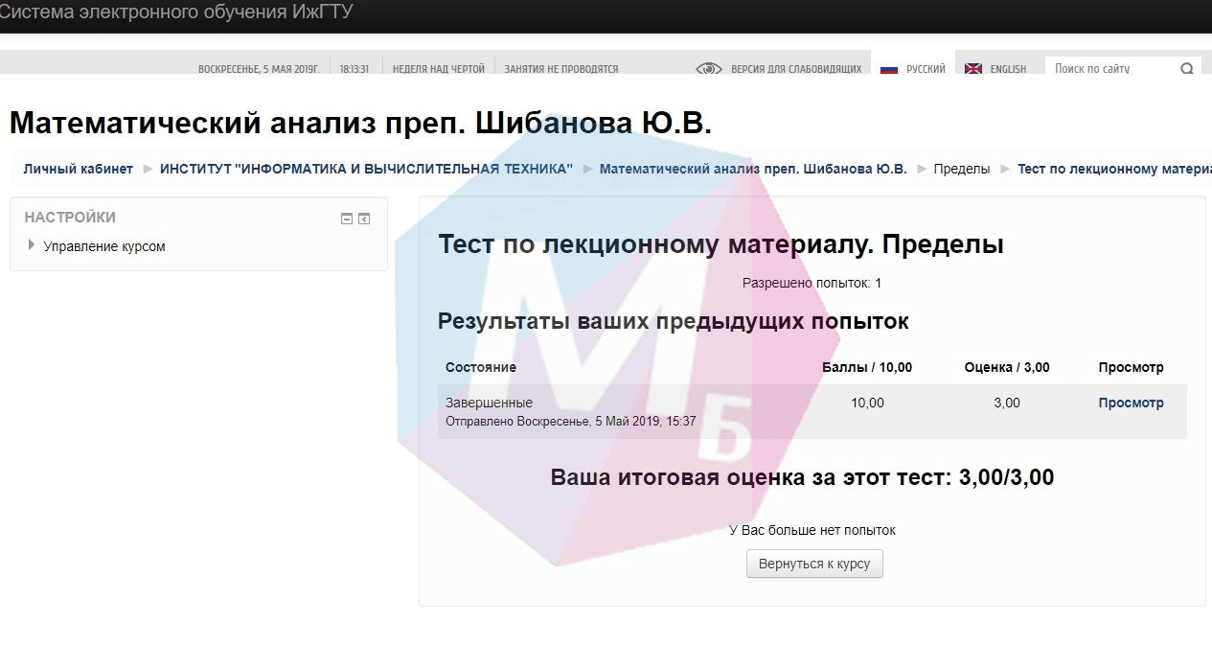
Task: Click the Неделя над чертой header item
Action: pos(438,69)
